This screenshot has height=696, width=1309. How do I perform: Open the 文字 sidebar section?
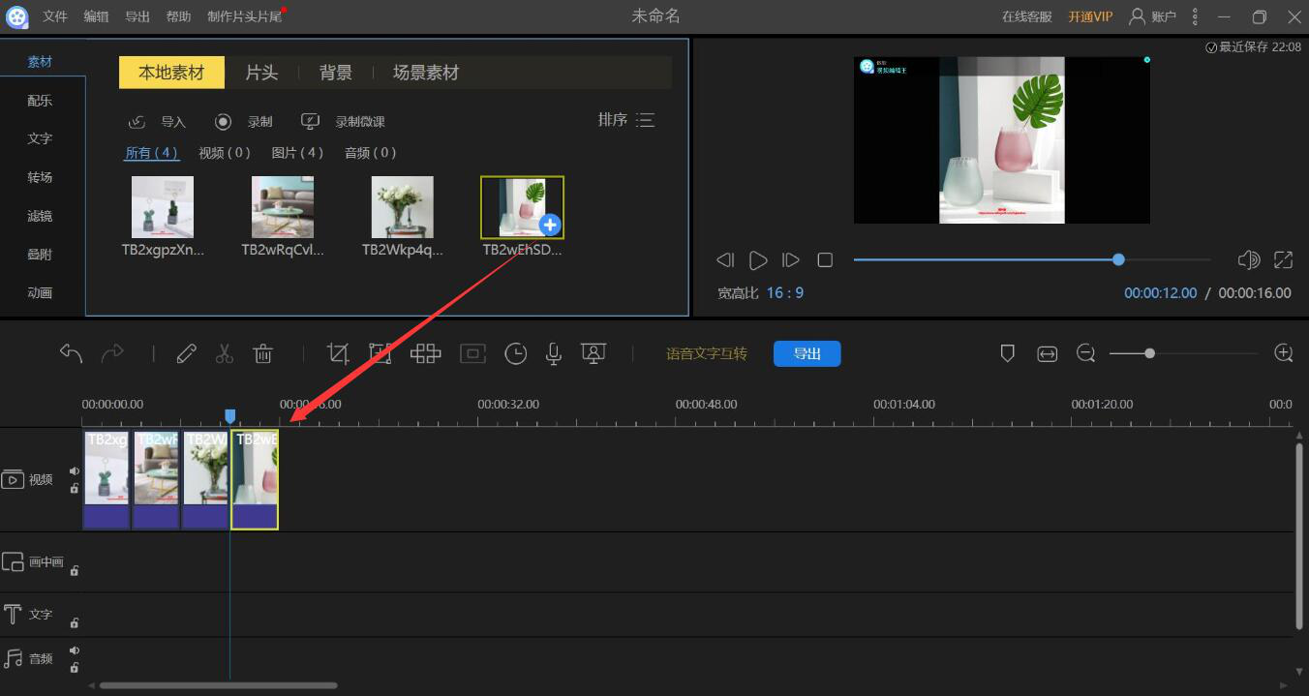40,138
